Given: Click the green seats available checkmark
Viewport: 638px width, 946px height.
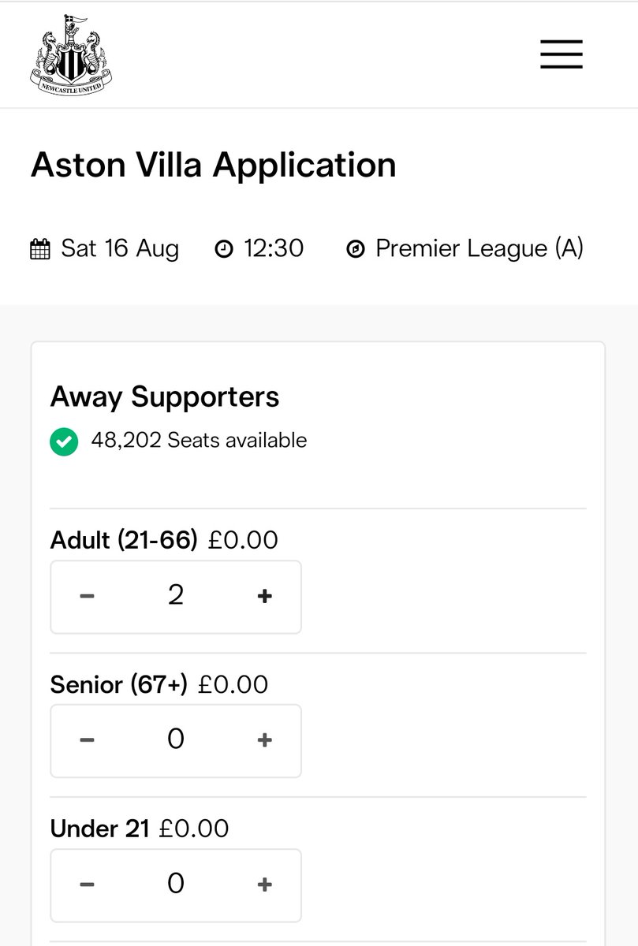Looking at the screenshot, I should click(x=64, y=441).
